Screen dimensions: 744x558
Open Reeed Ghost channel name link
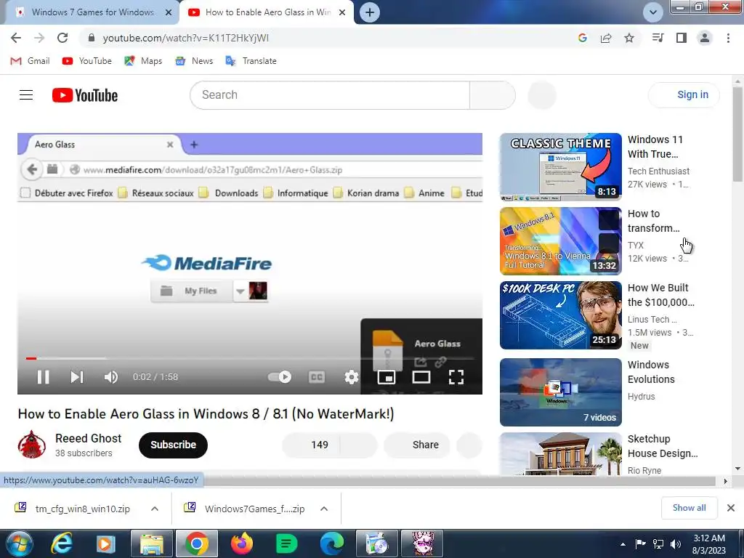point(88,438)
